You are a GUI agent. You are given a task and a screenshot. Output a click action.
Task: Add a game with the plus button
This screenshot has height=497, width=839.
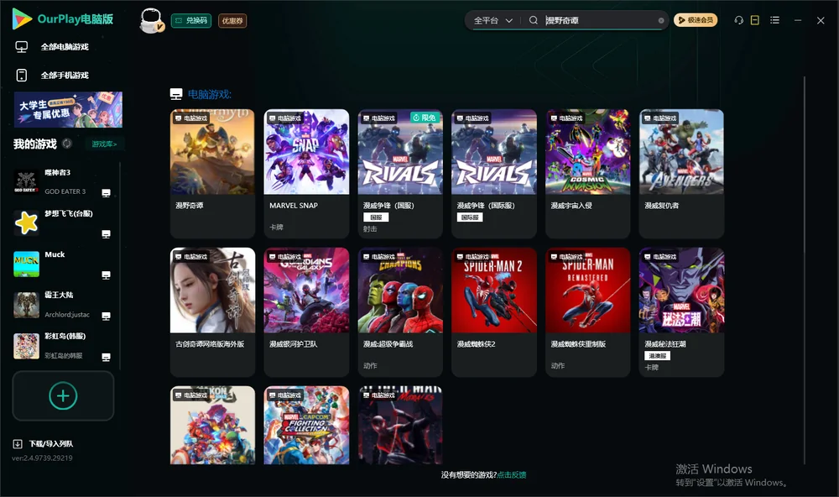63,395
